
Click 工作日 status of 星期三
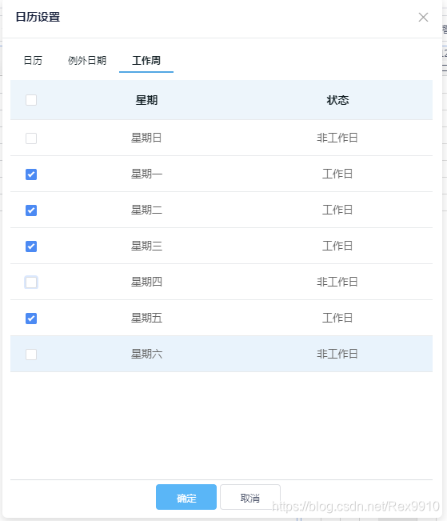[x=337, y=246]
